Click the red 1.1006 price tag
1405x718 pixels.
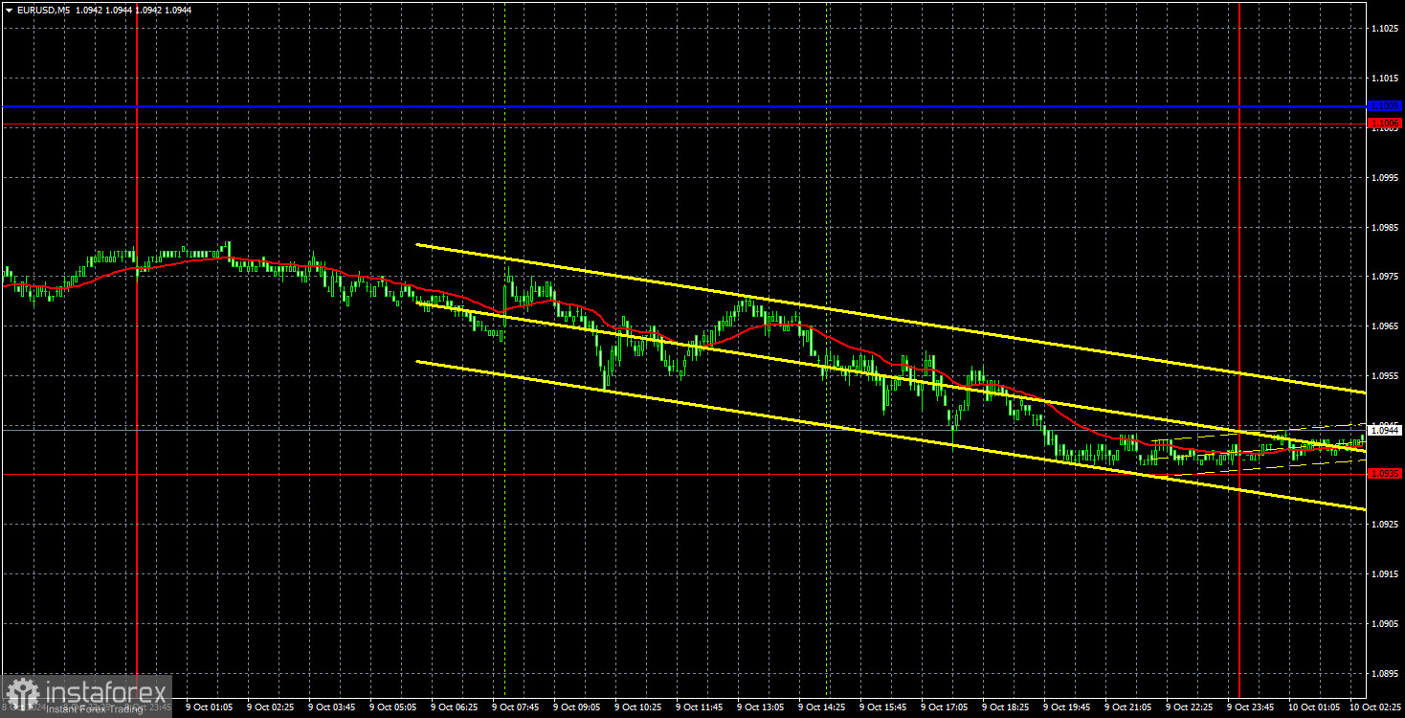[x=1385, y=123]
